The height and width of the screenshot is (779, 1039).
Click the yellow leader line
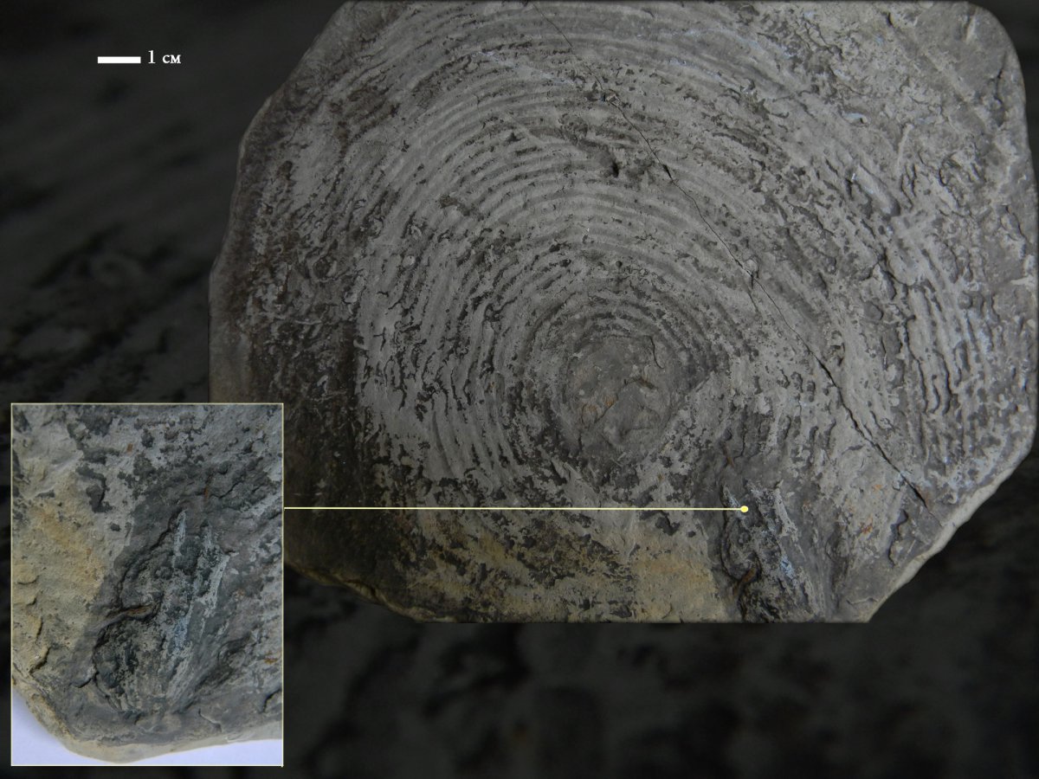point(511,509)
